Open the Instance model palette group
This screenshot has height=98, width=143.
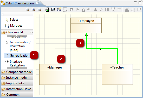[x=17, y=78]
